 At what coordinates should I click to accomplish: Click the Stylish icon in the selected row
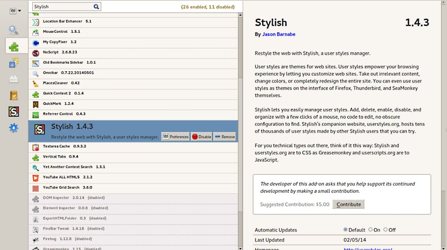pyautogui.click(x=40, y=129)
